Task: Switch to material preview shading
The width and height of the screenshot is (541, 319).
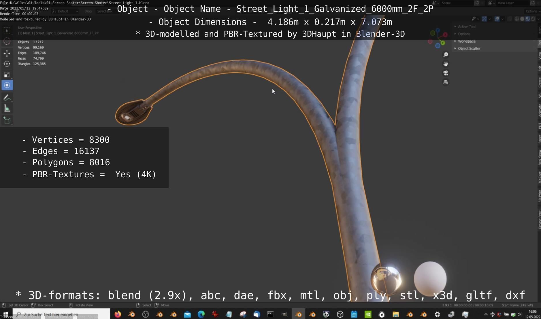Action: click(x=527, y=19)
